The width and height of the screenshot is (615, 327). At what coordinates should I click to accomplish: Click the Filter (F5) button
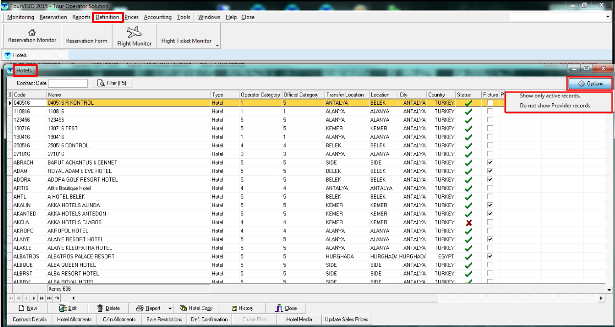(112, 83)
